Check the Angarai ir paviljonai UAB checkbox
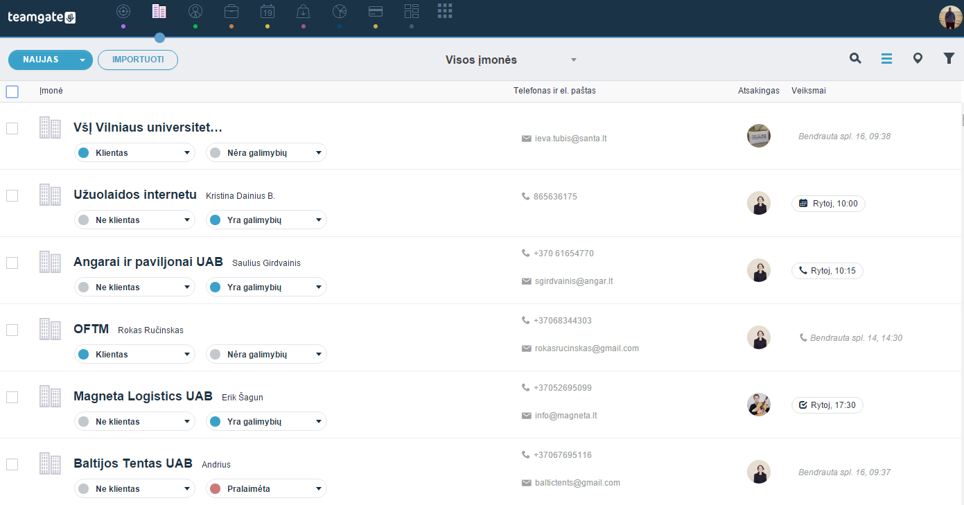 (x=12, y=263)
